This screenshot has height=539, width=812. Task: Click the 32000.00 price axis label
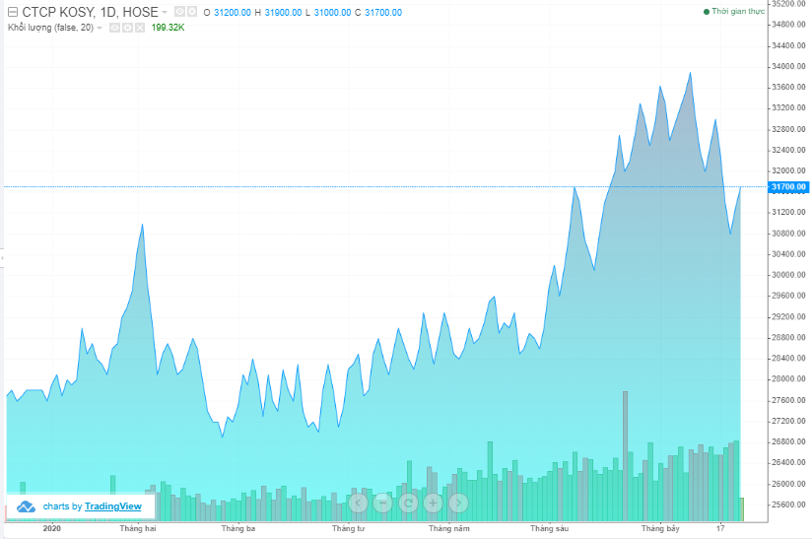(x=788, y=170)
